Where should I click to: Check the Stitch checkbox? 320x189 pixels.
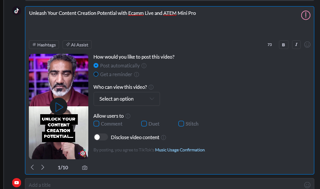(x=181, y=124)
